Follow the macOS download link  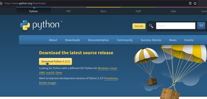point(50,73)
